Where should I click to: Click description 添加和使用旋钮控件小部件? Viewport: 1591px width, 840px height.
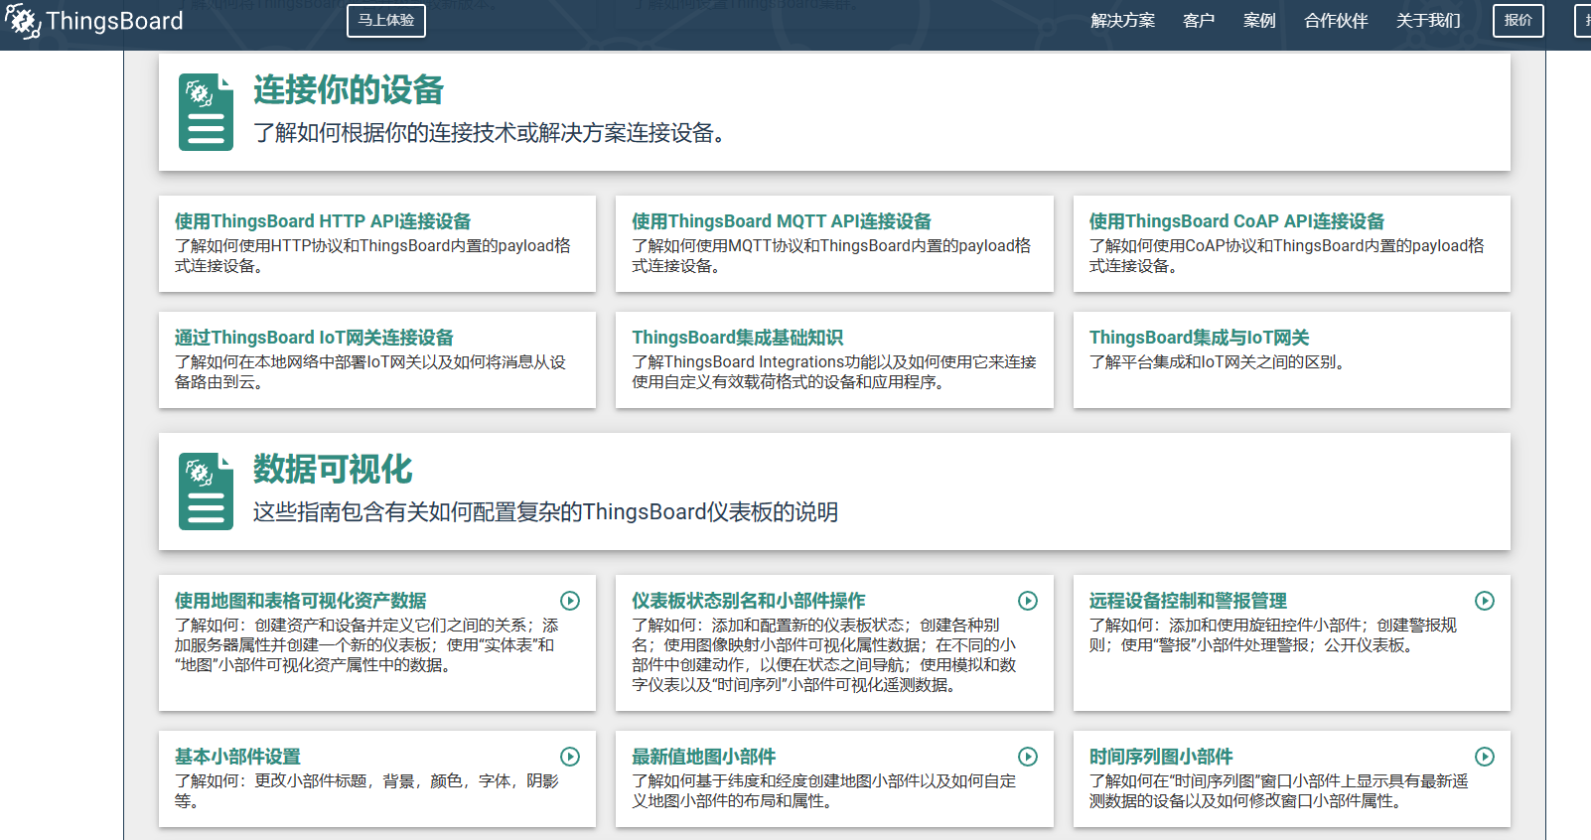(1272, 635)
